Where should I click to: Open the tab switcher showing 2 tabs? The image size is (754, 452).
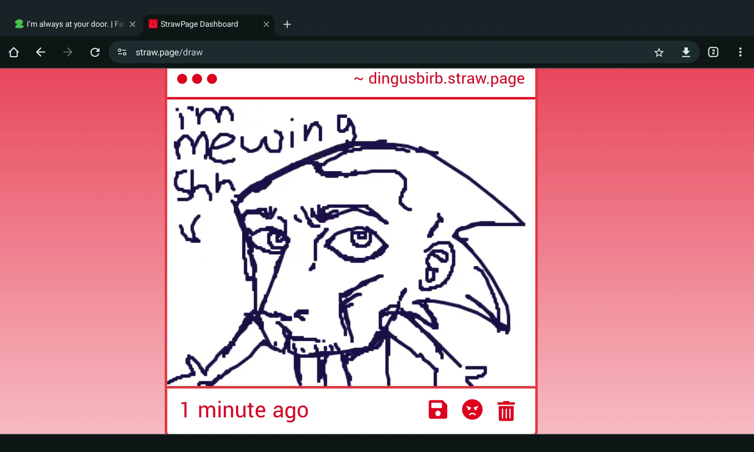coord(713,52)
